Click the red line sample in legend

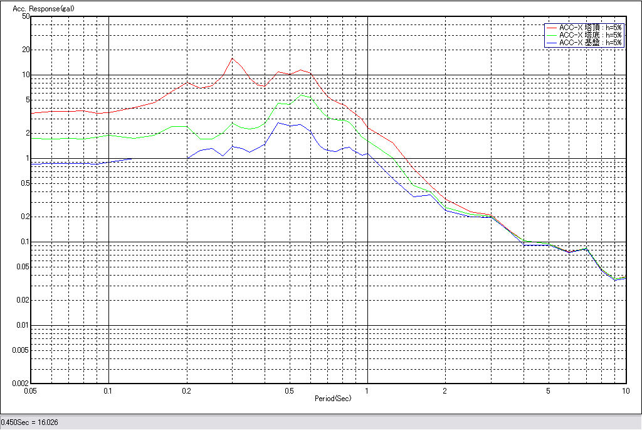[551, 28]
